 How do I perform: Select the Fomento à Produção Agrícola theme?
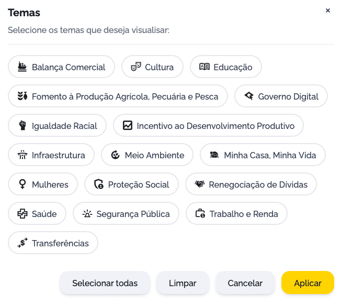coord(118,96)
